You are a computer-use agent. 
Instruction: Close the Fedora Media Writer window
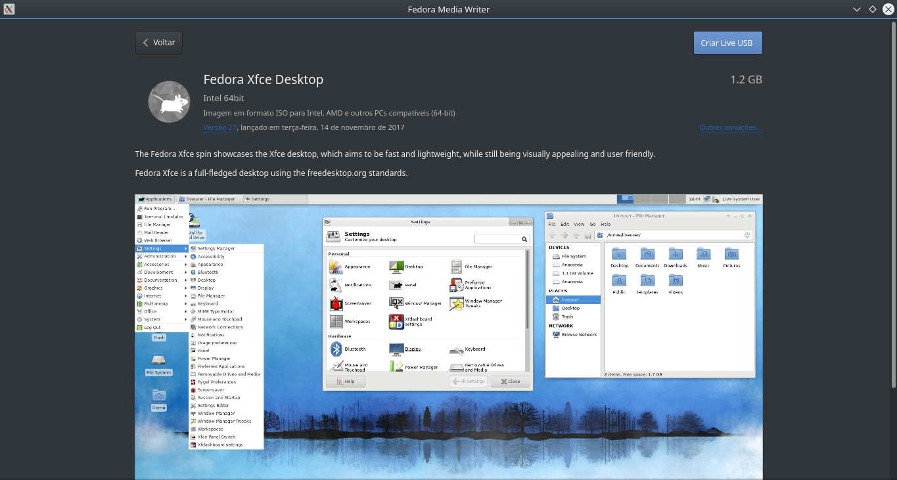(x=888, y=9)
